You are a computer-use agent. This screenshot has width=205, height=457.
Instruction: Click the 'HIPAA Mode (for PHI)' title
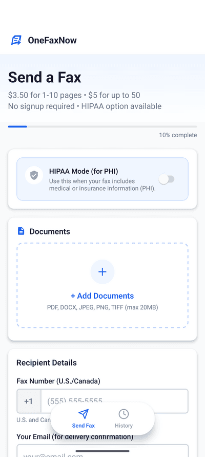click(x=84, y=171)
